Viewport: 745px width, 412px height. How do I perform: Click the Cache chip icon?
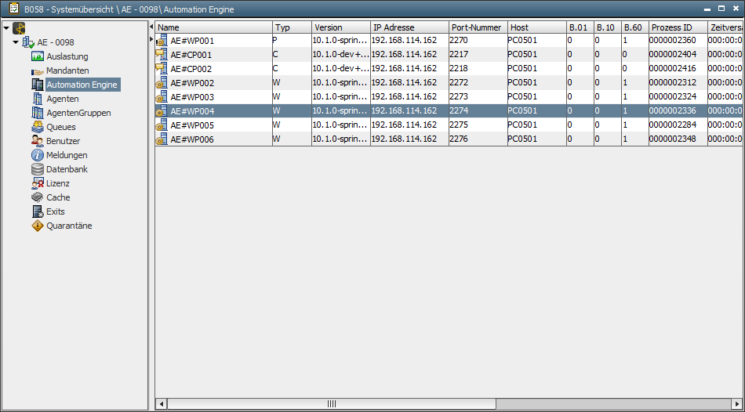click(x=38, y=197)
